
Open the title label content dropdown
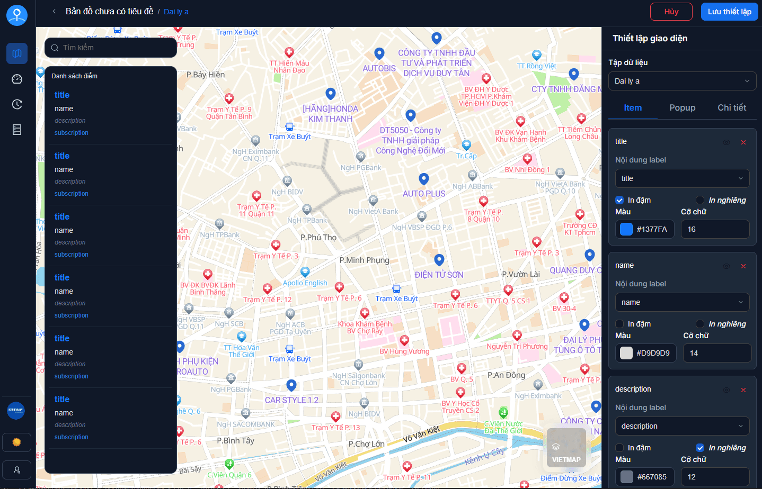click(x=683, y=178)
